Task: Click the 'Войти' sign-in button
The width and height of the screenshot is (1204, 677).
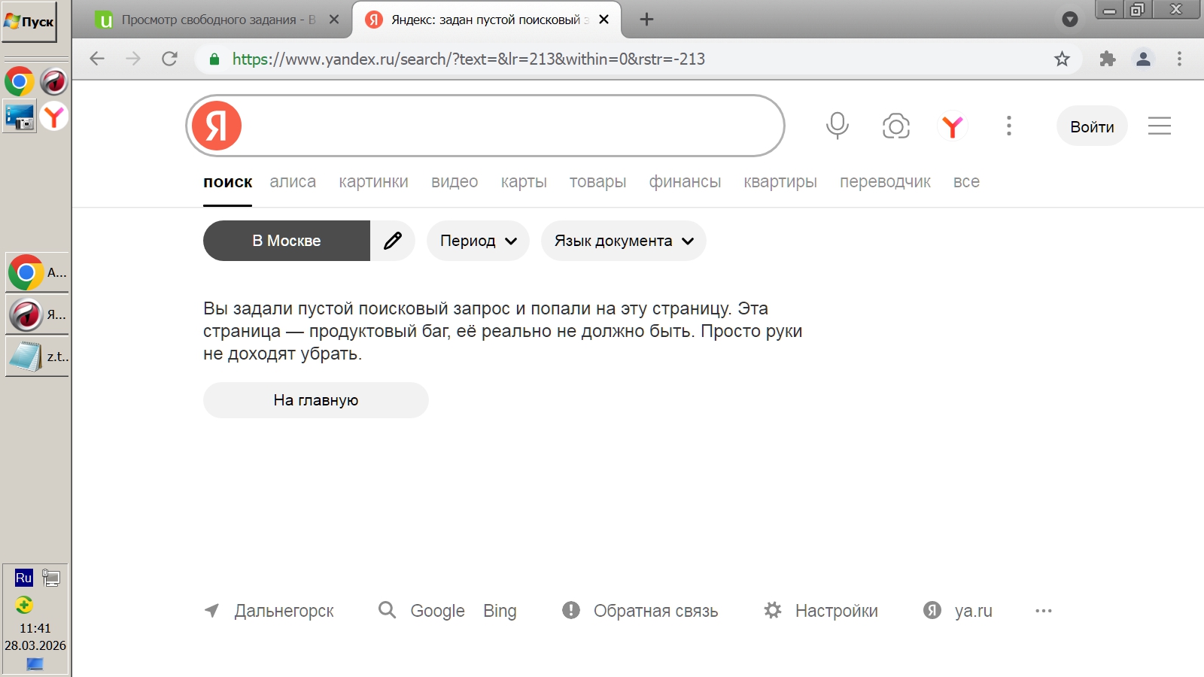Action: 1092,126
